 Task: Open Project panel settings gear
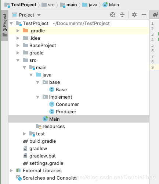pyautogui.click(x=134, y=15)
